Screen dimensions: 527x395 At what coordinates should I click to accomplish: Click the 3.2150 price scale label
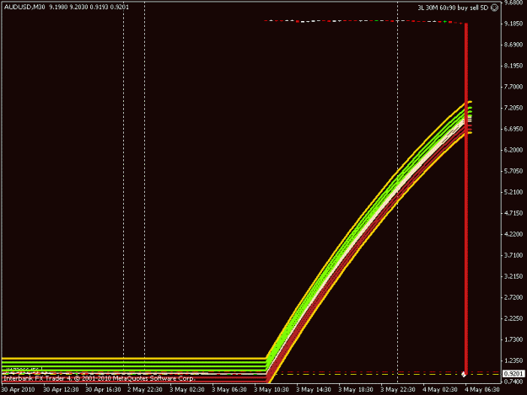click(x=514, y=276)
